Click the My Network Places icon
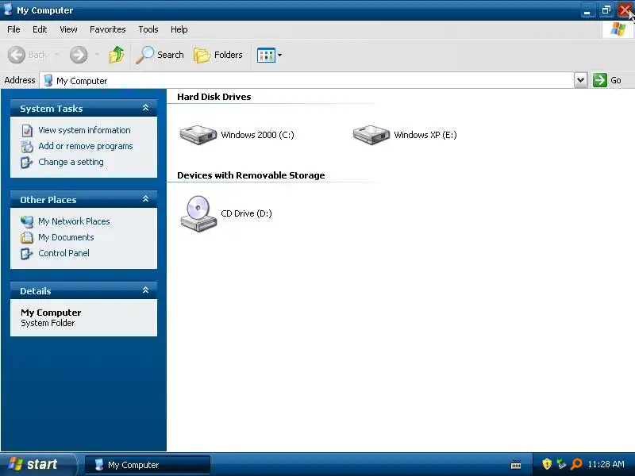The image size is (635, 476). tap(27, 221)
